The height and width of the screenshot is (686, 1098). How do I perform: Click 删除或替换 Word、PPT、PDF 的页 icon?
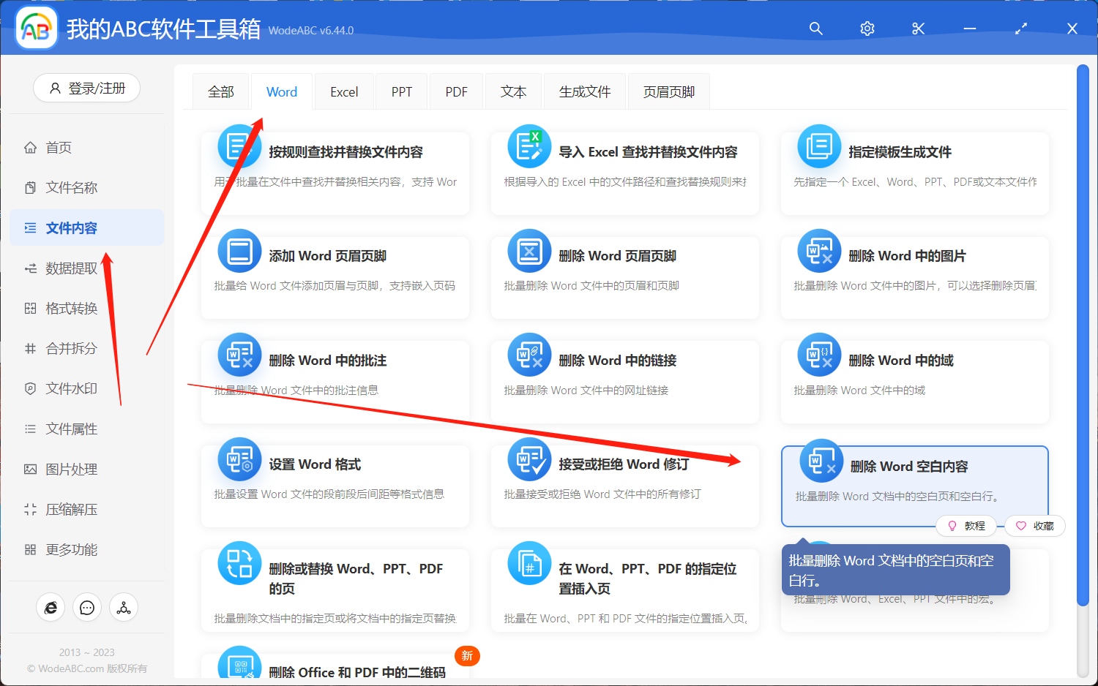(239, 563)
